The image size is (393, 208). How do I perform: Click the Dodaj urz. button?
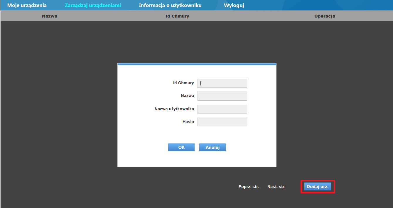[318, 187]
